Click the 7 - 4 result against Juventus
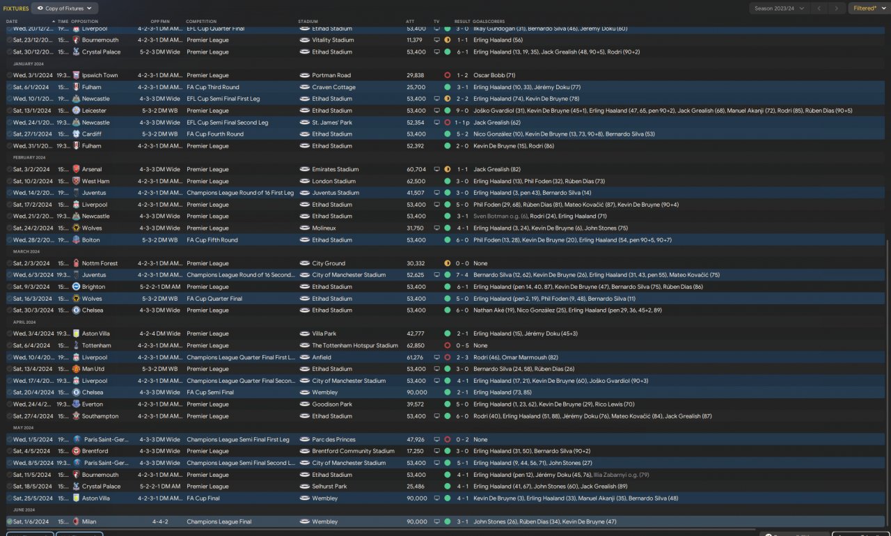The image size is (891, 536). [x=462, y=275]
